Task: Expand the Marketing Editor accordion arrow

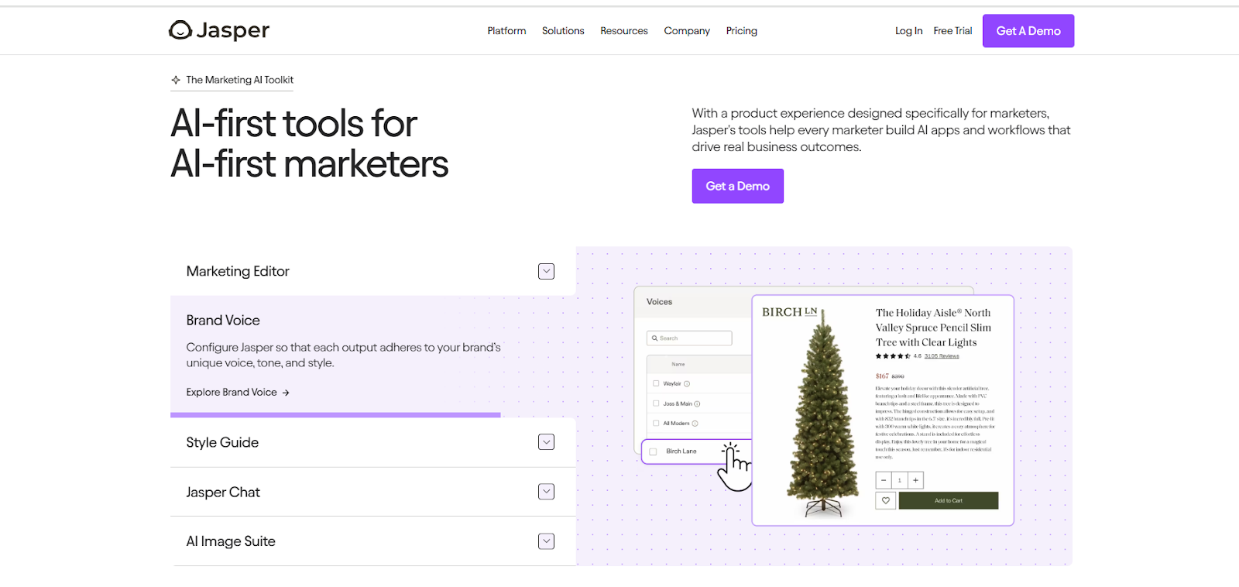Action: click(547, 271)
